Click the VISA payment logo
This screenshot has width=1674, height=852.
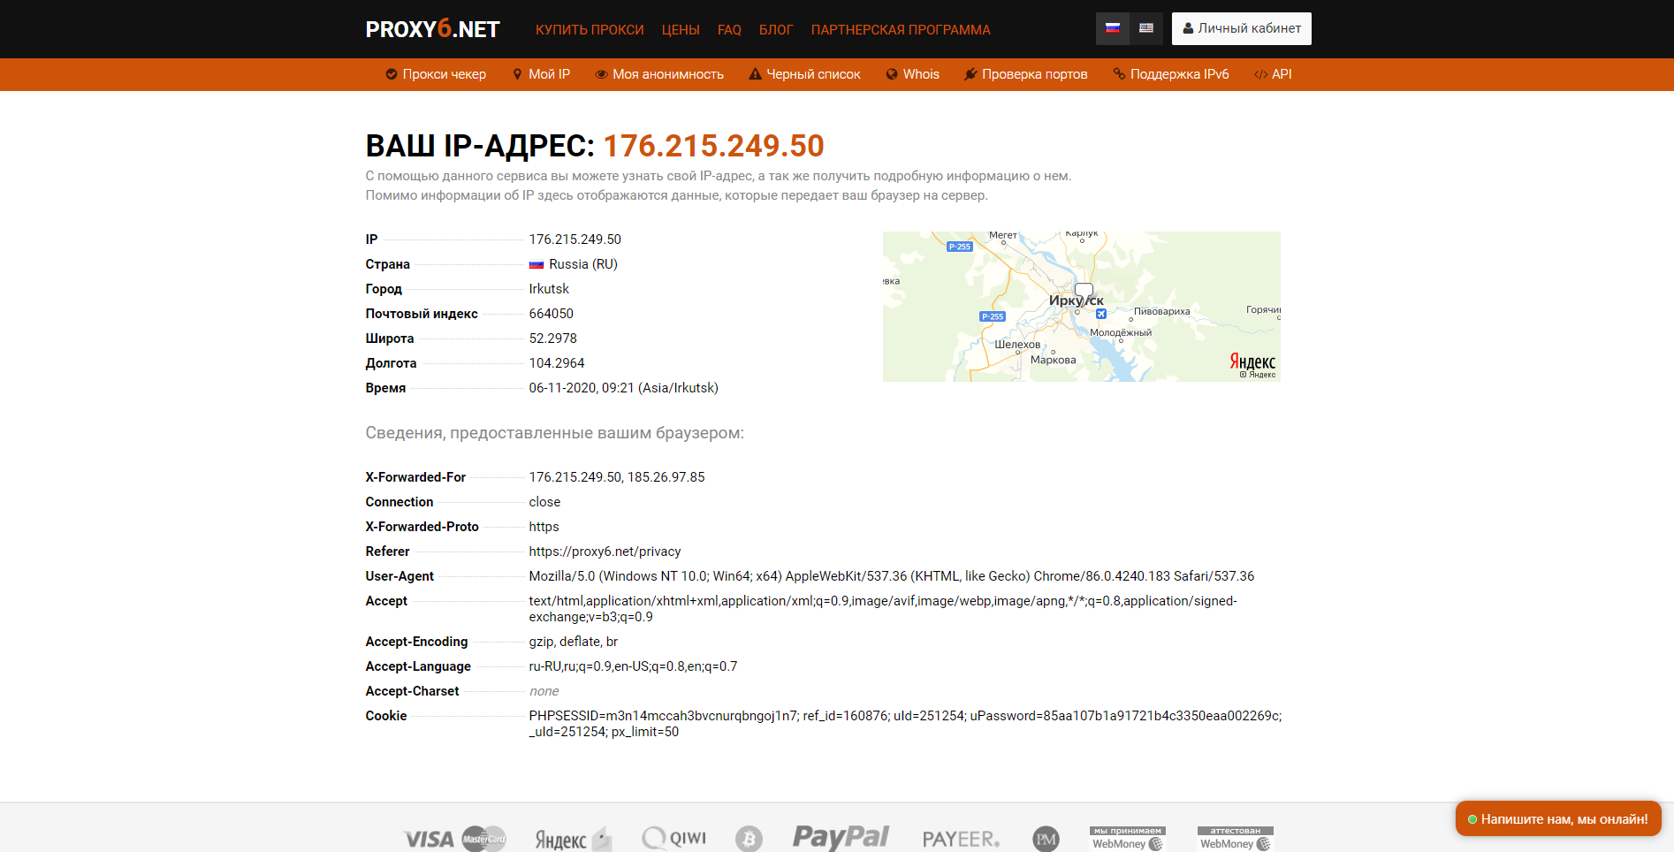pyautogui.click(x=429, y=839)
